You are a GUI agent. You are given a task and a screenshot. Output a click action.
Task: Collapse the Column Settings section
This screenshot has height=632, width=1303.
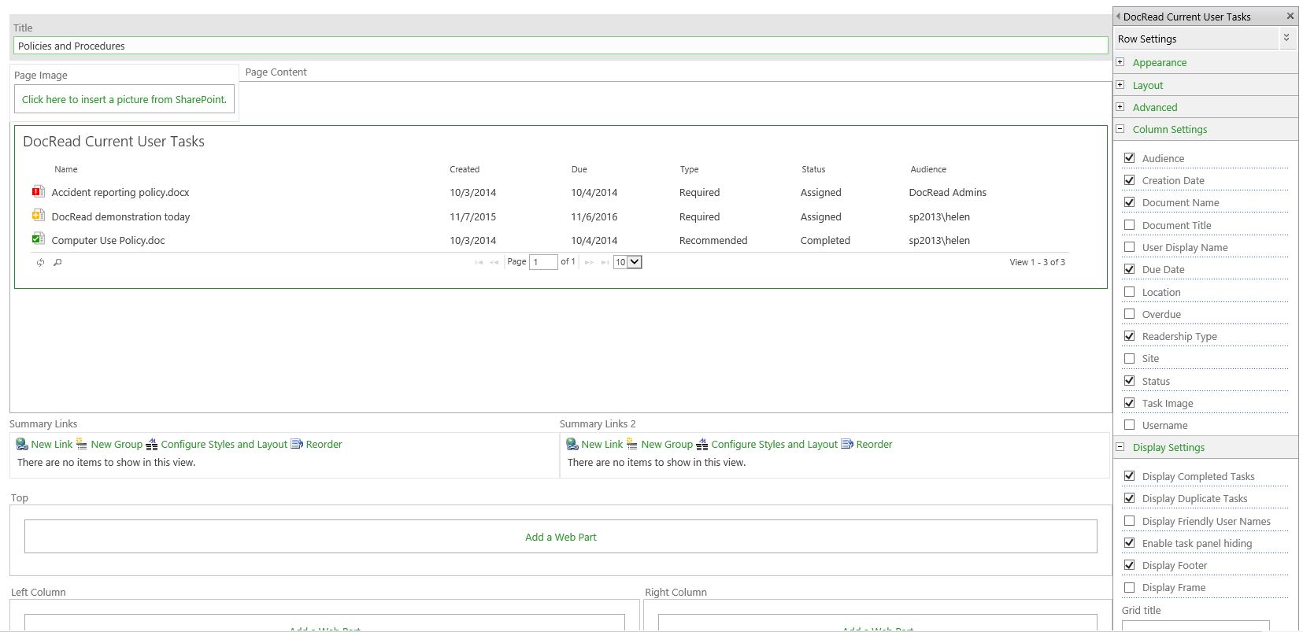pos(1120,129)
